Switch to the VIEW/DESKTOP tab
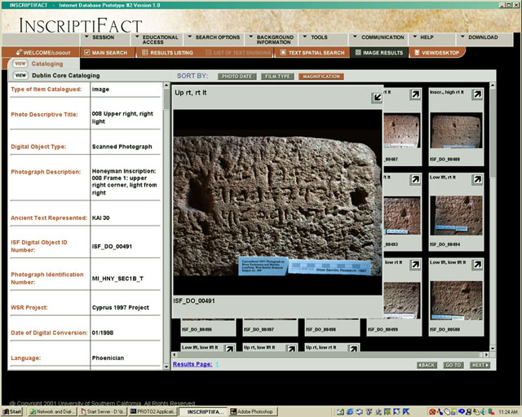 (x=436, y=53)
